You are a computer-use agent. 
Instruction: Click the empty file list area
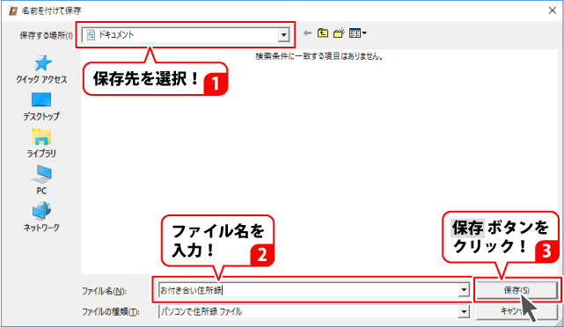click(320, 162)
